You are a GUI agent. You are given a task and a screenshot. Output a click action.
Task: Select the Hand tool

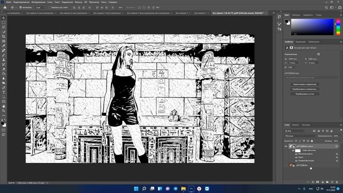click(4, 106)
